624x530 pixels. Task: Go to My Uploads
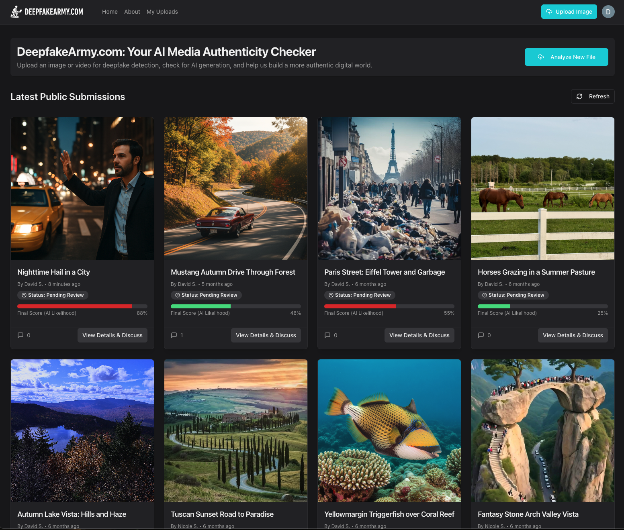[162, 12]
